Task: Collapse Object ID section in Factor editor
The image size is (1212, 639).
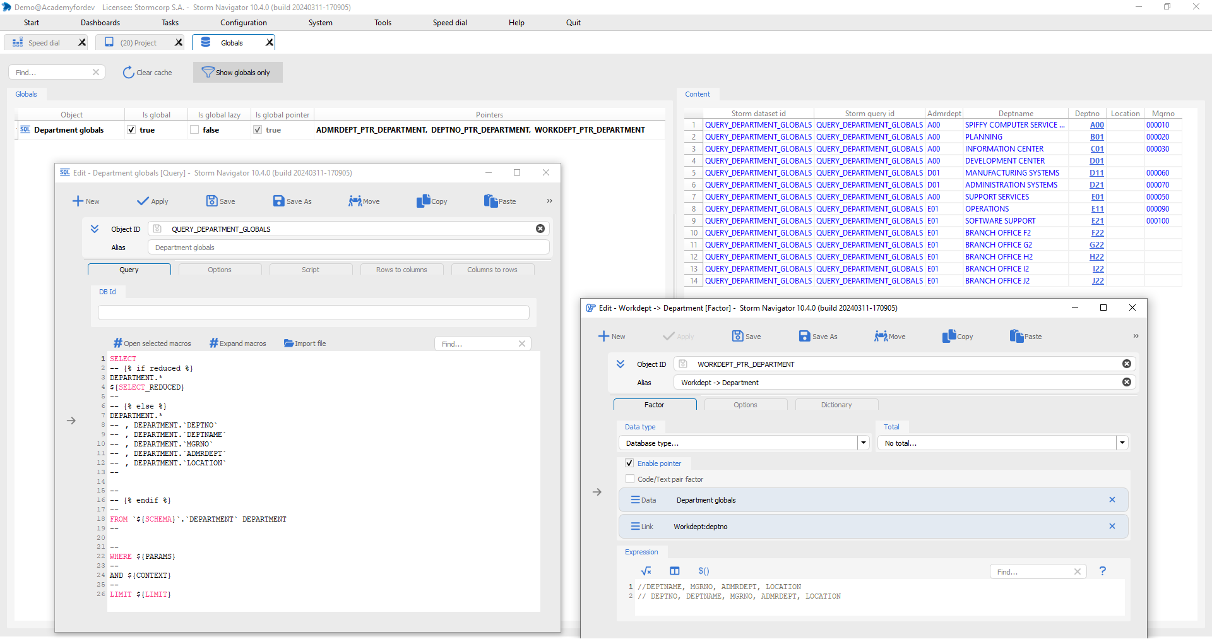Action: pyautogui.click(x=621, y=364)
